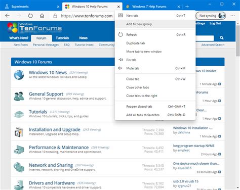Screen dimensions: 240x190
Task: Go to the home page icon
Action: tap(42, 16)
